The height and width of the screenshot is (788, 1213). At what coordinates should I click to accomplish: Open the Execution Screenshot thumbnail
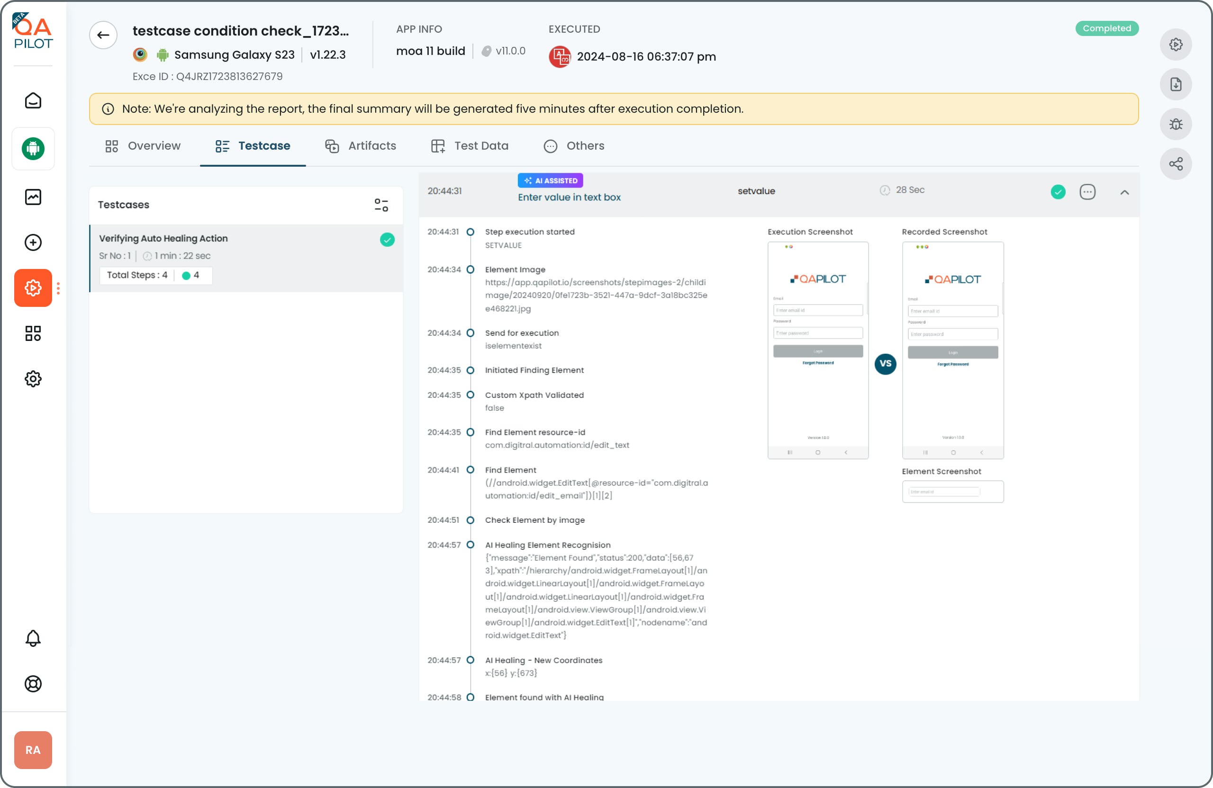click(x=817, y=350)
